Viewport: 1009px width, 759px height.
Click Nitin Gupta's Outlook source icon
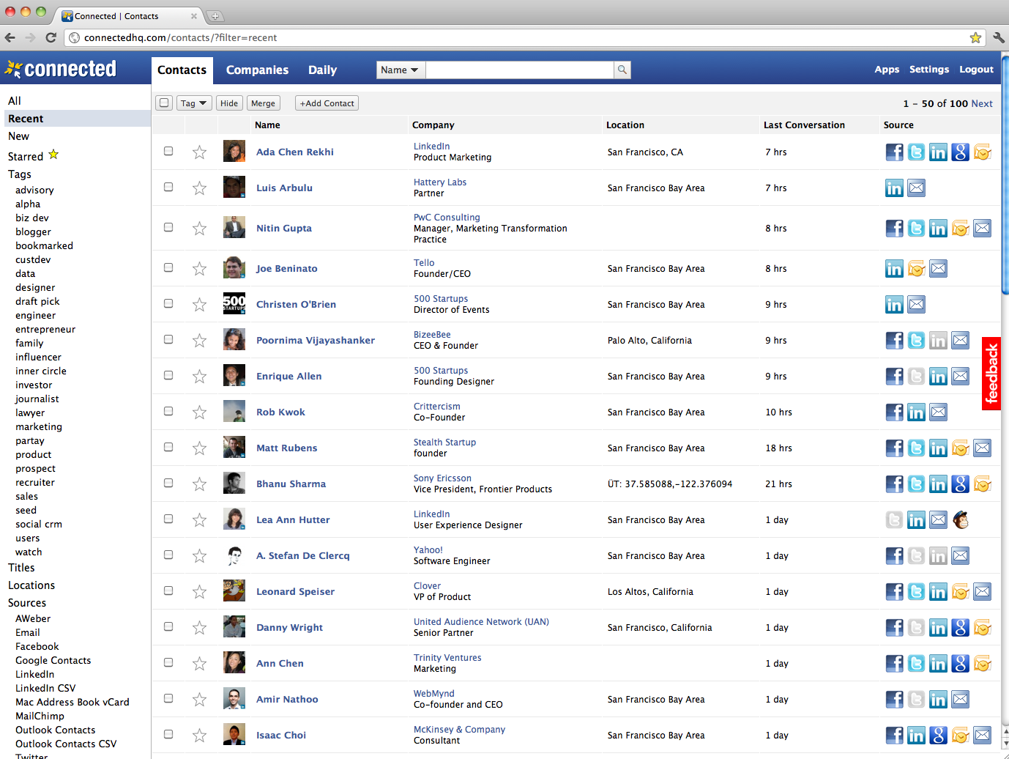coord(960,228)
